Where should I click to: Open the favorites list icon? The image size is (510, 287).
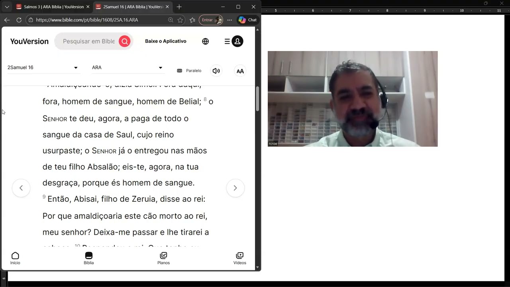click(x=193, y=20)
